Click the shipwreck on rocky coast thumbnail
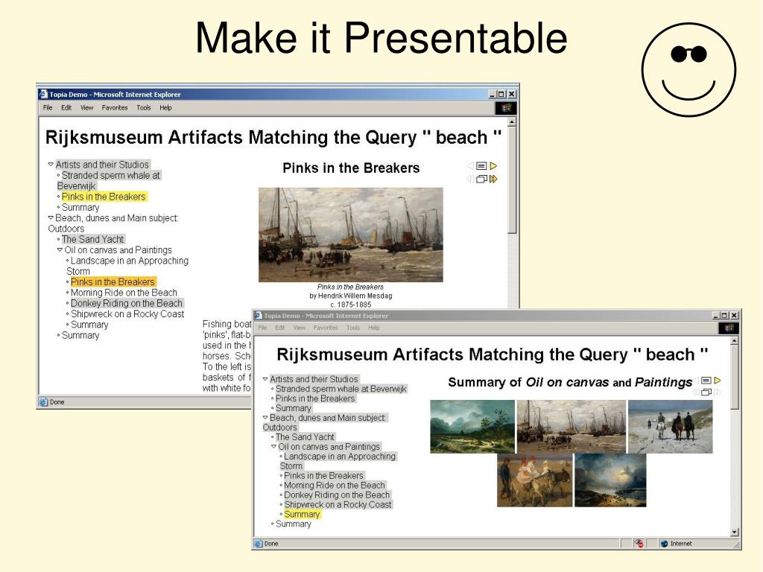This screenshot has width=763, height=572. [x=610, y=480]
